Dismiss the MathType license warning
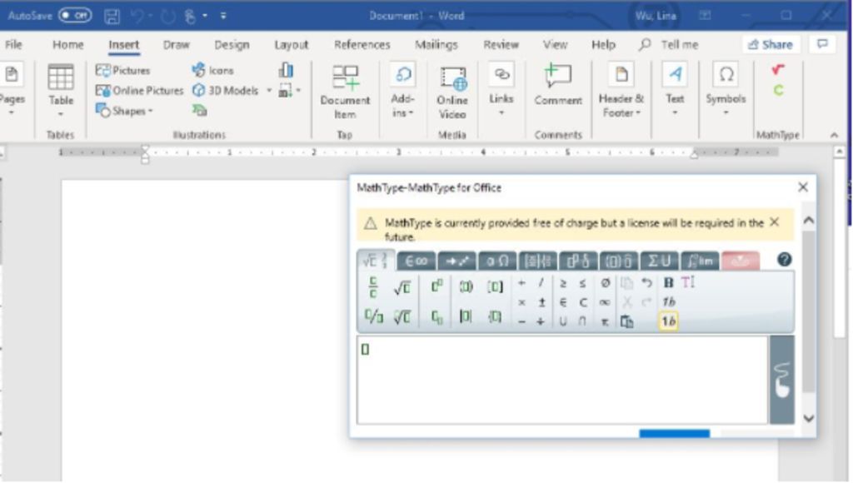853x483 pixels. 774,222
